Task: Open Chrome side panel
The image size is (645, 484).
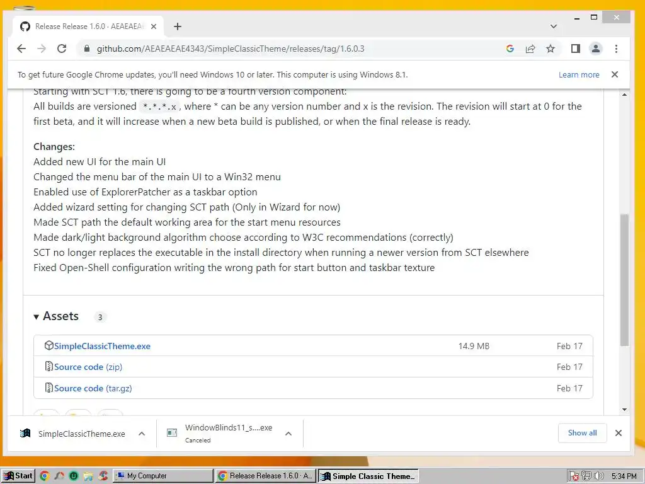Action: (576, 49)
